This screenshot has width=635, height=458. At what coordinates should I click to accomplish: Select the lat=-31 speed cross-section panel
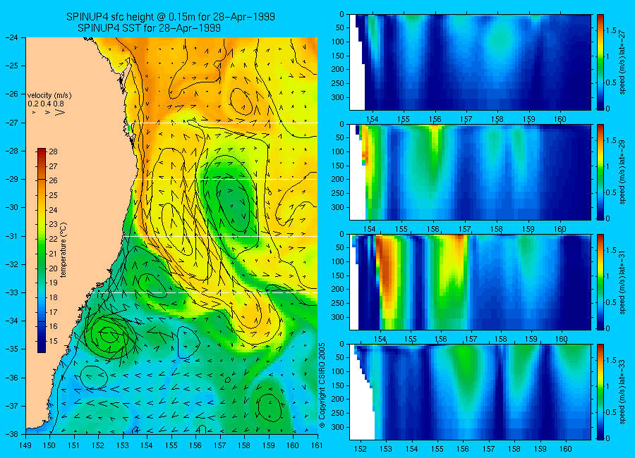(470, 282)
